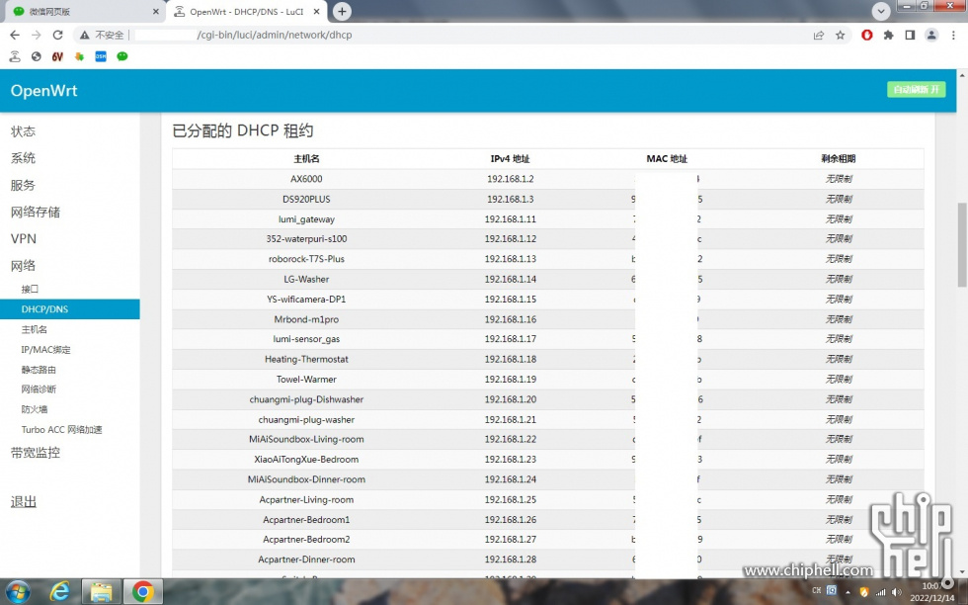Click the IPv4 地址 column header
The image size is (968, 605).
click(x=510, y=159)
